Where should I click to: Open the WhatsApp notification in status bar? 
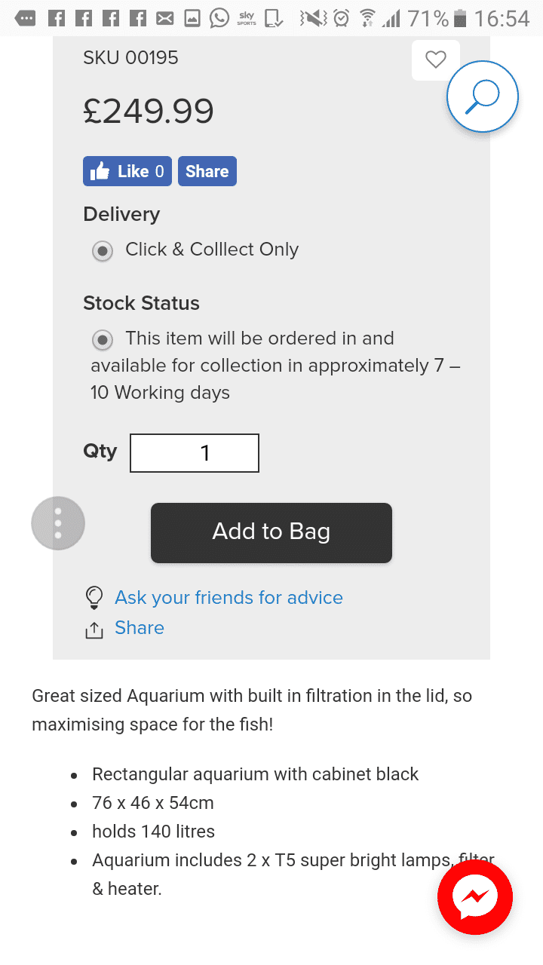pyautogui.click(x=219, y=17)
